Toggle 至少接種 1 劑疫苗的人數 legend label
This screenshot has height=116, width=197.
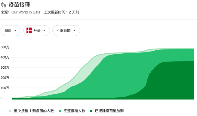tap(34, 111)
